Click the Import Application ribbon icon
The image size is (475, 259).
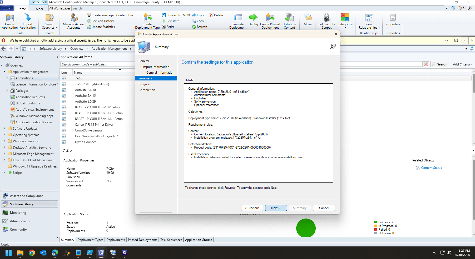point(28,21)
